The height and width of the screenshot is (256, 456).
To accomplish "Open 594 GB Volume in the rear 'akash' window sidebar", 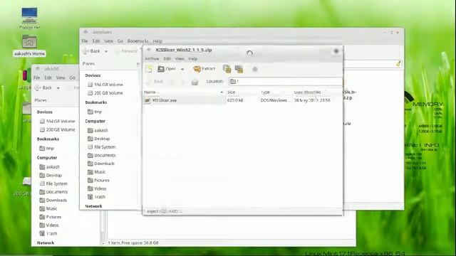I will [57, 121].
